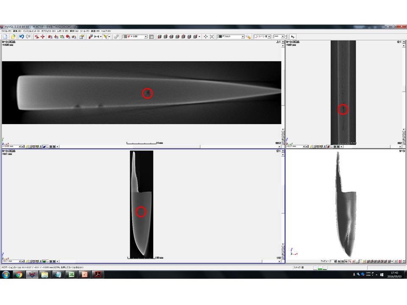Click the Undo arrow in the toolbar
The height and width of the screenshot is (305, 407).
tap(22, 37)
